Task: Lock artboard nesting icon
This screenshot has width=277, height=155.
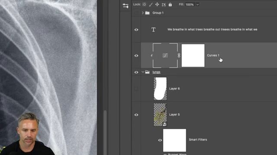Action: tap(164, 5)
